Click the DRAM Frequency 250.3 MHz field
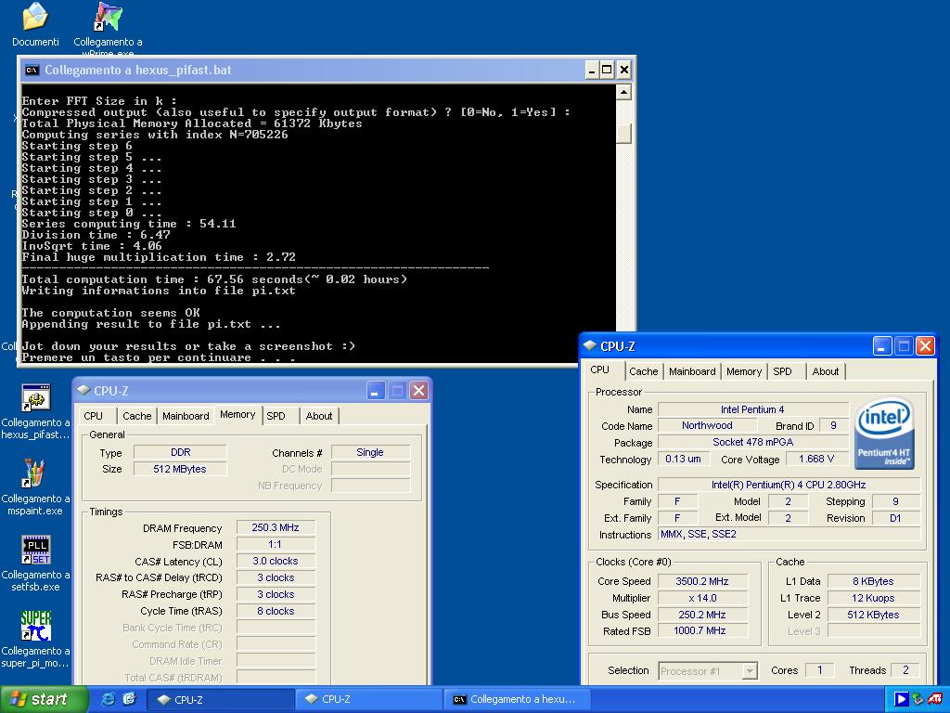The width and height of the screenshot is (950, 713). (276, 528)
